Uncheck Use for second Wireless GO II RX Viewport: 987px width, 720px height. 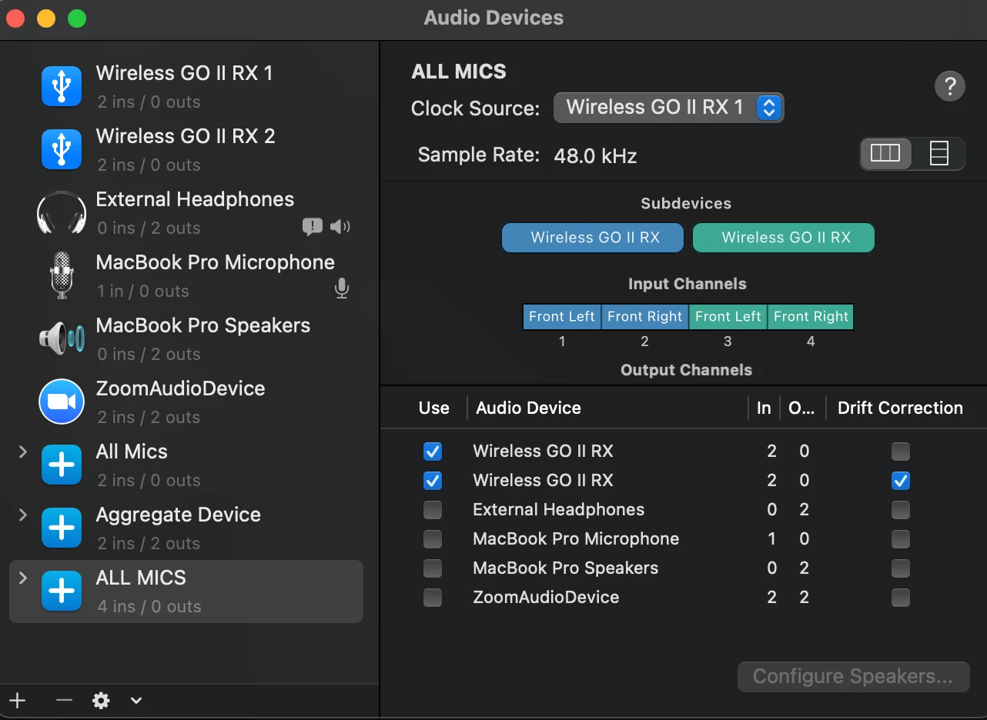coord(433,480)
